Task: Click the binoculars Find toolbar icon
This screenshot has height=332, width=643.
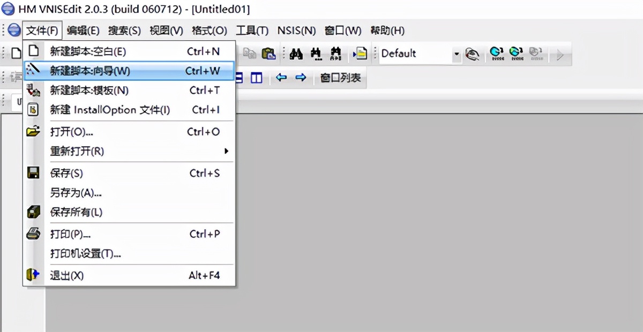Action: tap(296, 53)
